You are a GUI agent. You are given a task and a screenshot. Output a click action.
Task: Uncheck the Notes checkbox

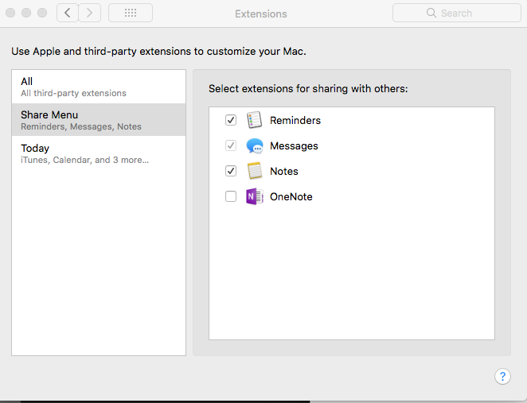tap(231, 171)
